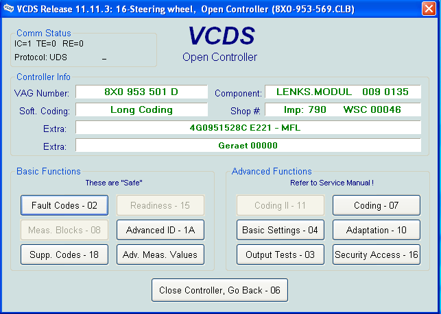This screenshot has width=441, height=314.
Task: Open Security Access - 16
Action: tap(377, 254)
